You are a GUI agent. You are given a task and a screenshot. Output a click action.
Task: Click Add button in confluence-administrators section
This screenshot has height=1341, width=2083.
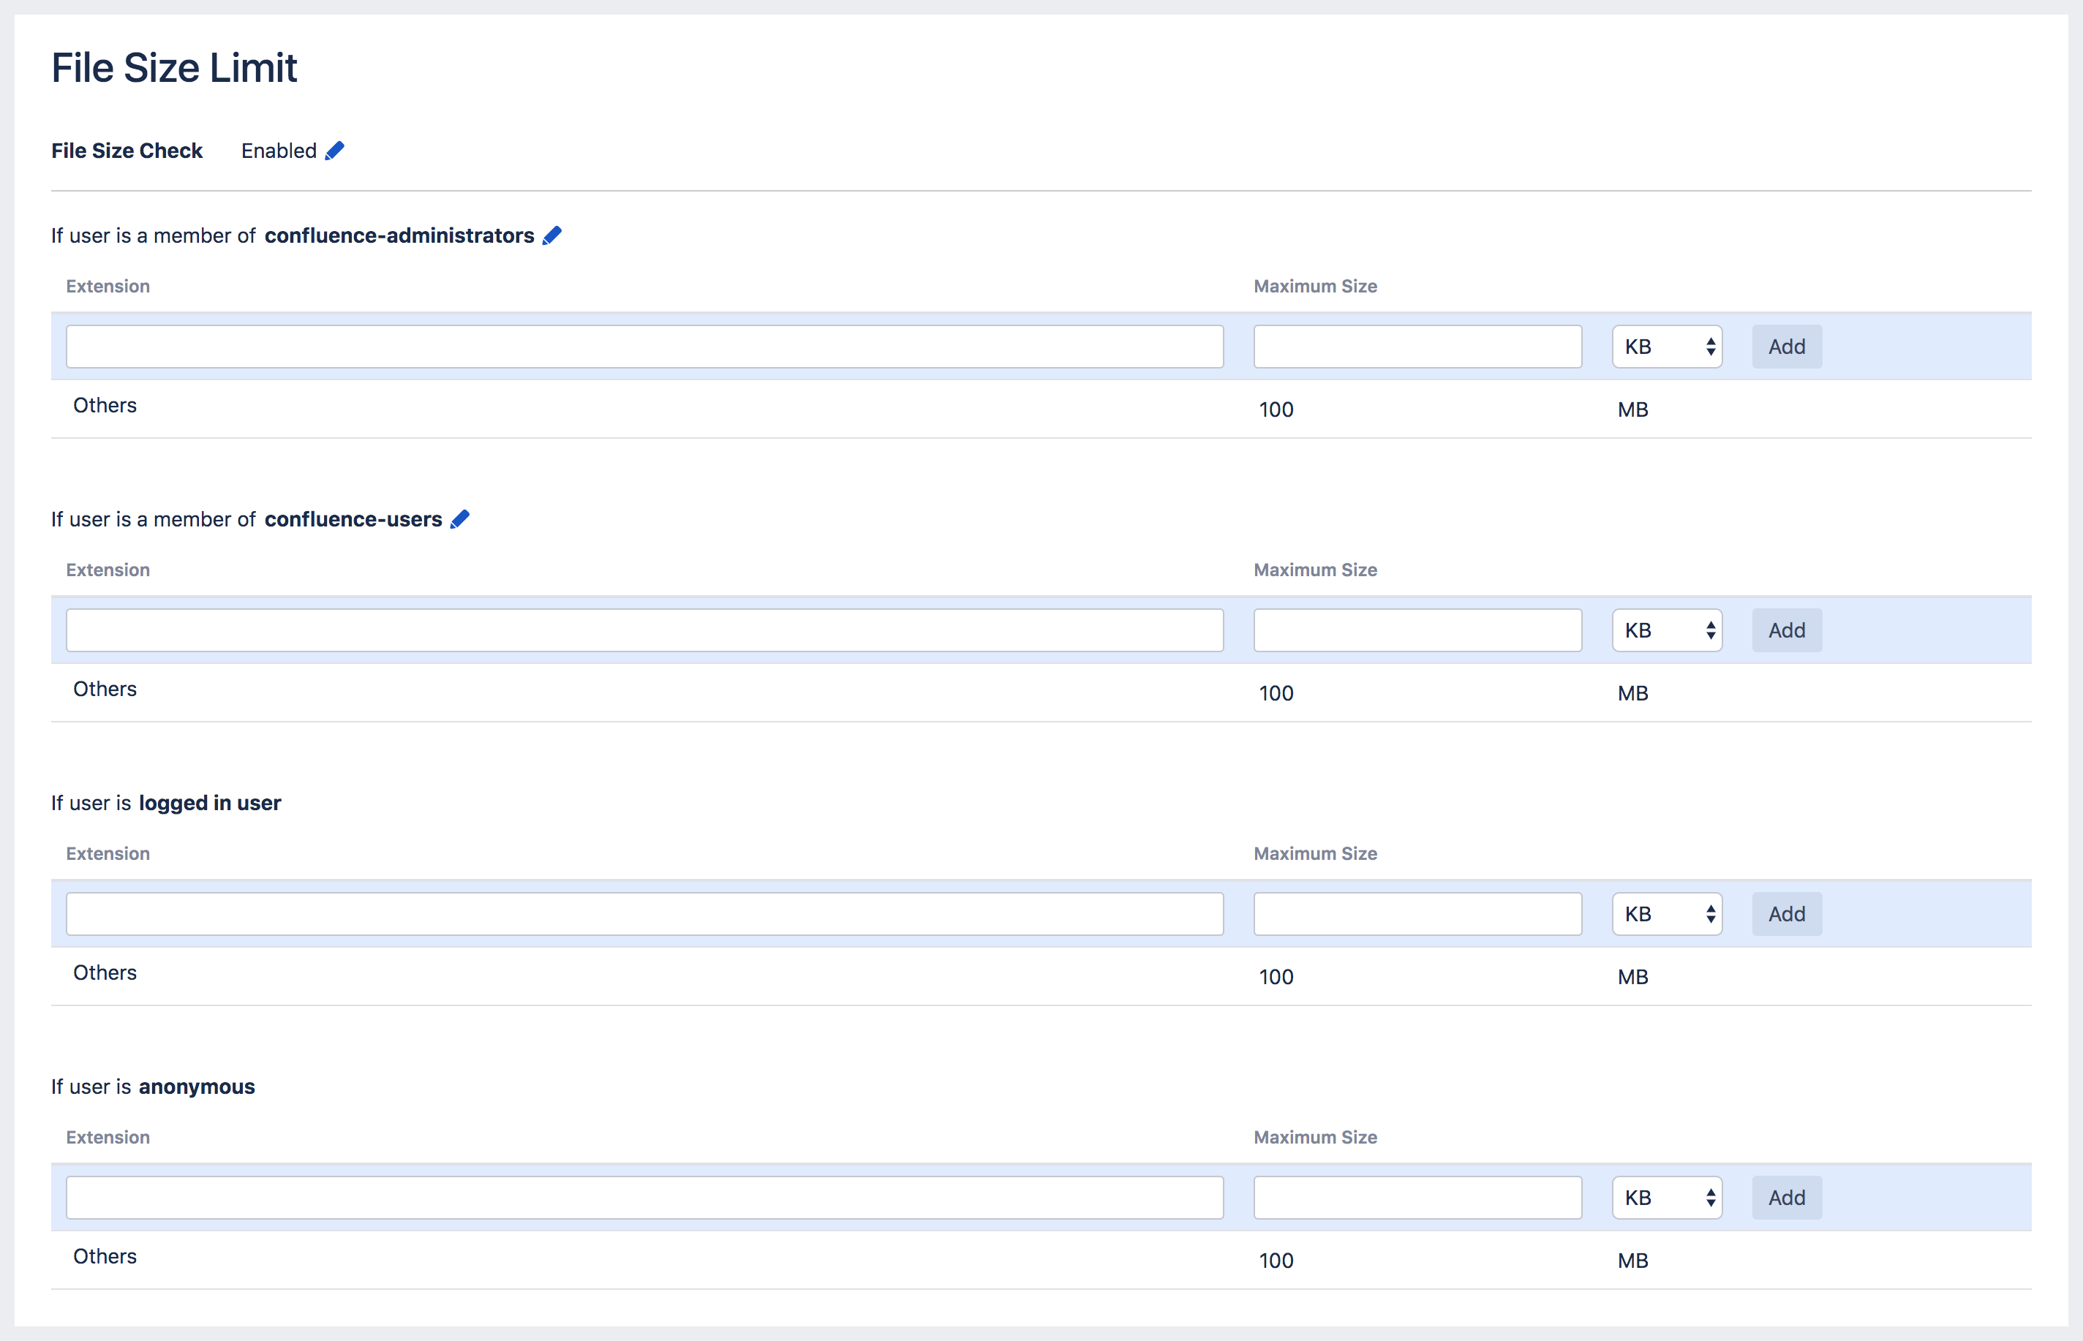1786,347
